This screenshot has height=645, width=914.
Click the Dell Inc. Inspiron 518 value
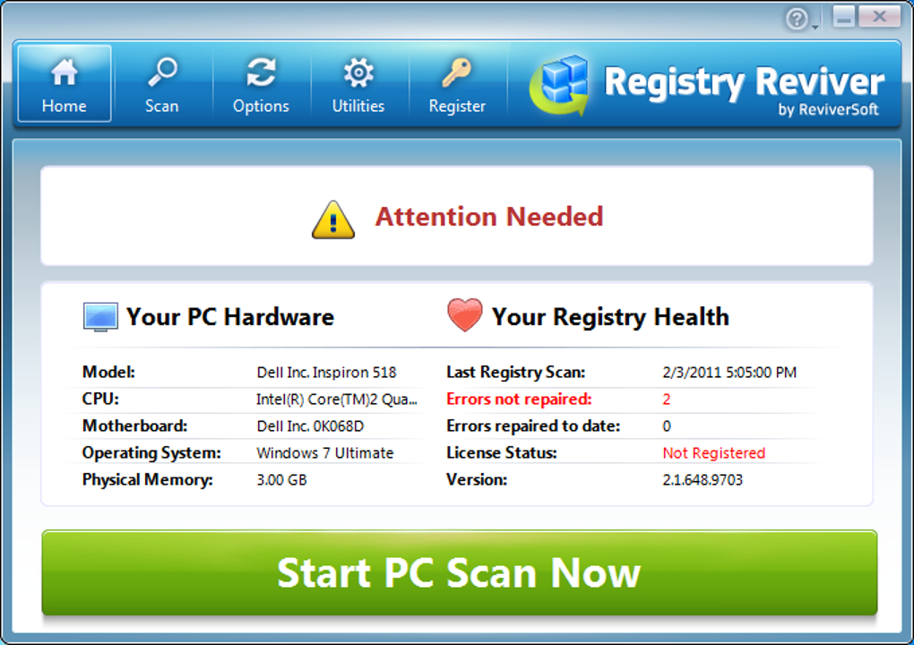tap(326, 373)
